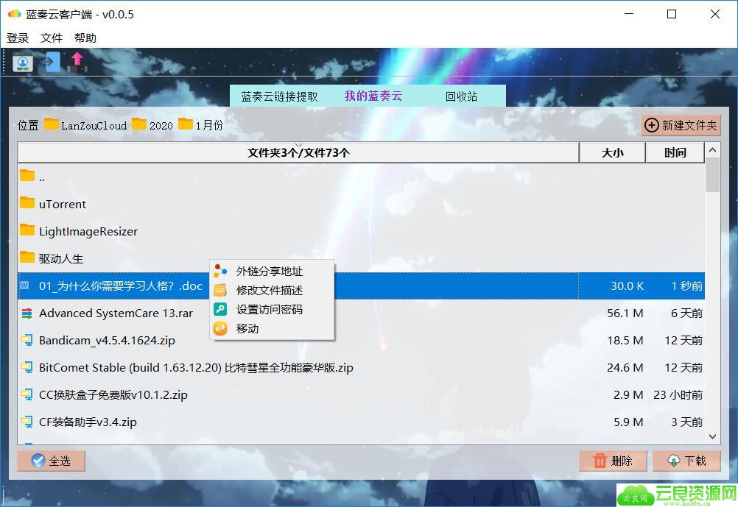Click the LightImageResizer folder icon
This screenshot has height=507, width=738.
27,230
